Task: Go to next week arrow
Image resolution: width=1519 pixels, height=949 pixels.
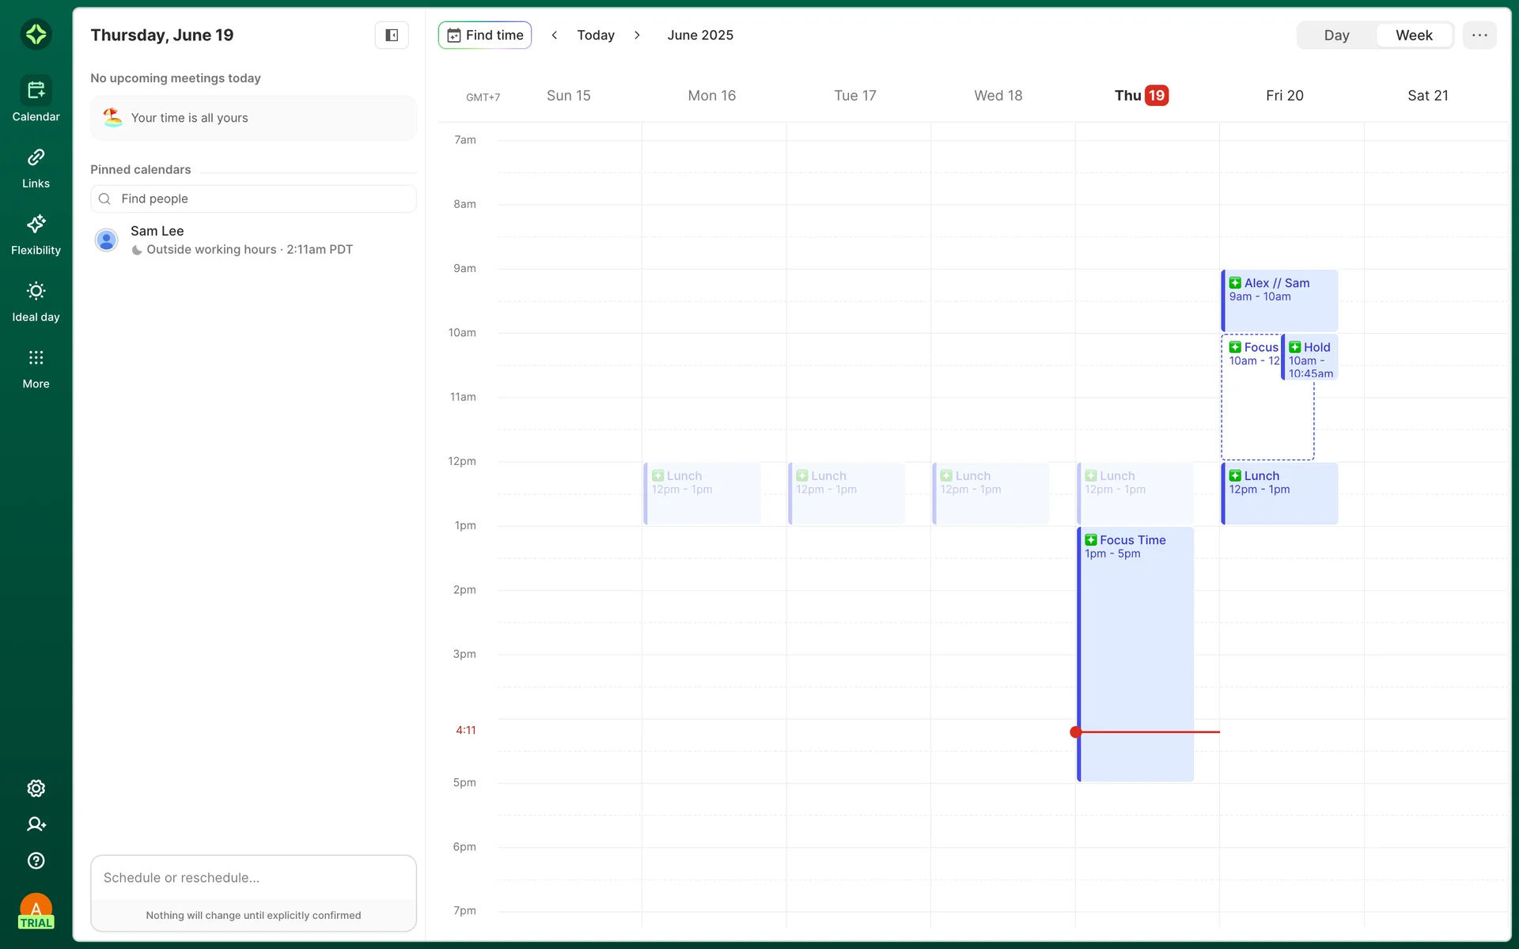Action: 637,35
